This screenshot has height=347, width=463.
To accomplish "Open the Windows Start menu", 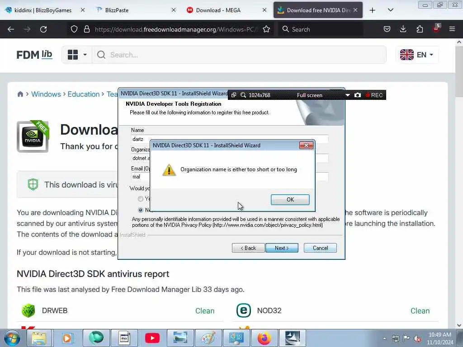I will 12,338.
